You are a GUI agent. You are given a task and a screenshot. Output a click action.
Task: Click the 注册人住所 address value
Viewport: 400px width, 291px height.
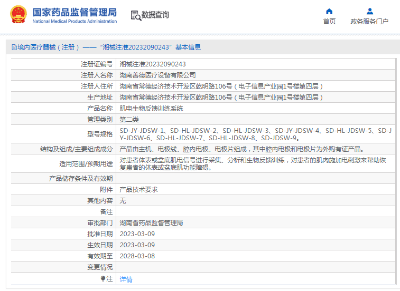(x=221, y=86)
